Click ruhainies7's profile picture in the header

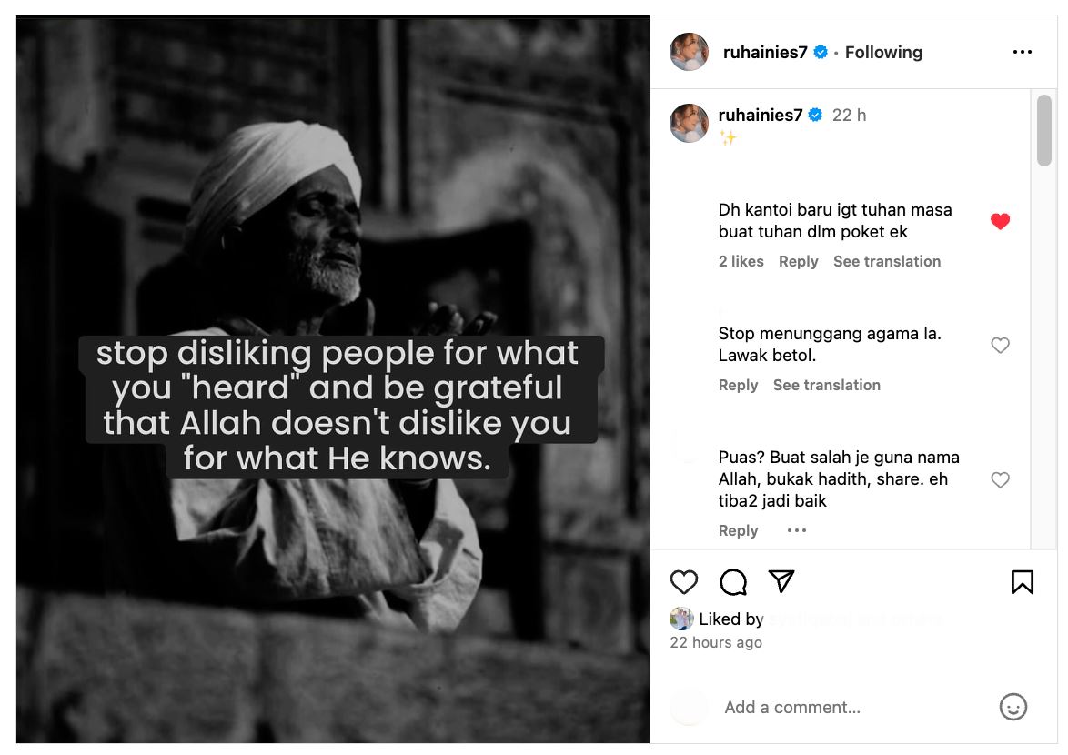coord(689,52)
